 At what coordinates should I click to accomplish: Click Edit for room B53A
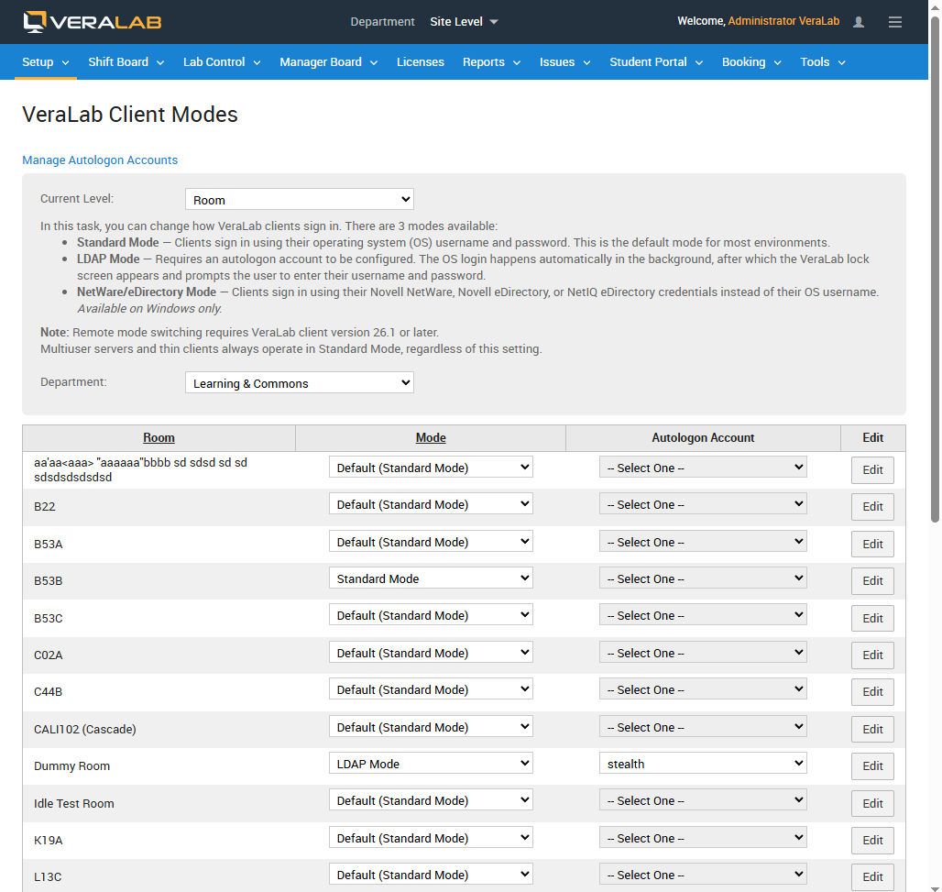872,544
